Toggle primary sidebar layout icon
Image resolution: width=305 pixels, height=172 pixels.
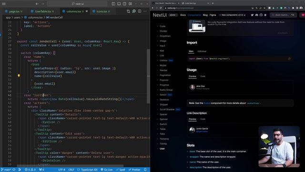113,4
